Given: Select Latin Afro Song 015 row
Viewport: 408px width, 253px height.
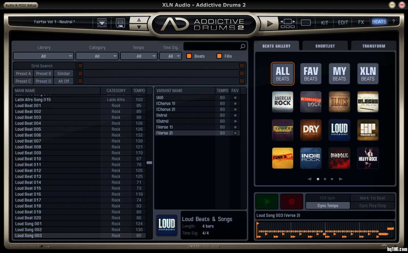Looking at the screenshot, I should (x=80, y=100).
